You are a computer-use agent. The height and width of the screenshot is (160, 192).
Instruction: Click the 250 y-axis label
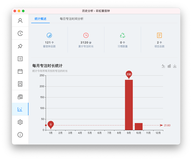tap(42, 75)
